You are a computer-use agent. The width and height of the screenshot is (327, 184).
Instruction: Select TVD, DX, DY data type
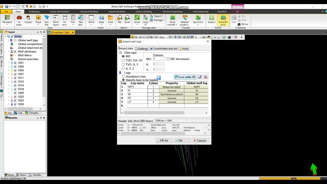point(123,60)
